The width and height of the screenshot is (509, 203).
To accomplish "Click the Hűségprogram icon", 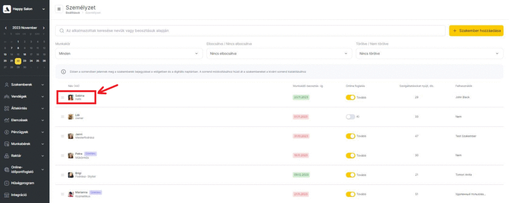I will coord(7,183).
